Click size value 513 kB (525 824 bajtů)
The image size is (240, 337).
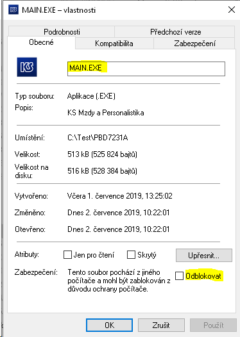coord(102,154)
